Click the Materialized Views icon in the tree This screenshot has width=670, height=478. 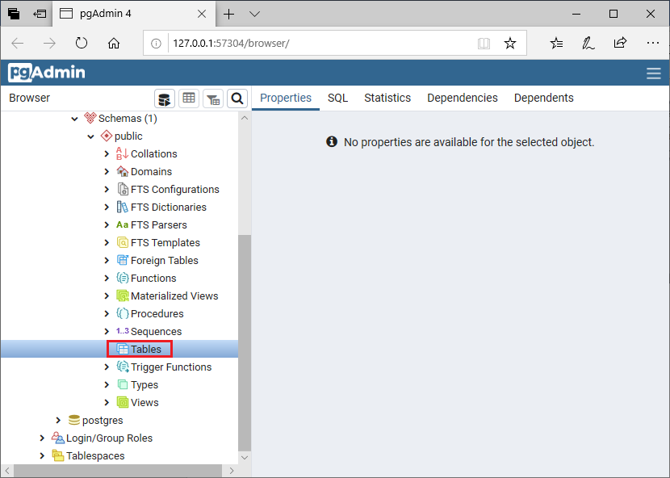click(x=123, y=296)
